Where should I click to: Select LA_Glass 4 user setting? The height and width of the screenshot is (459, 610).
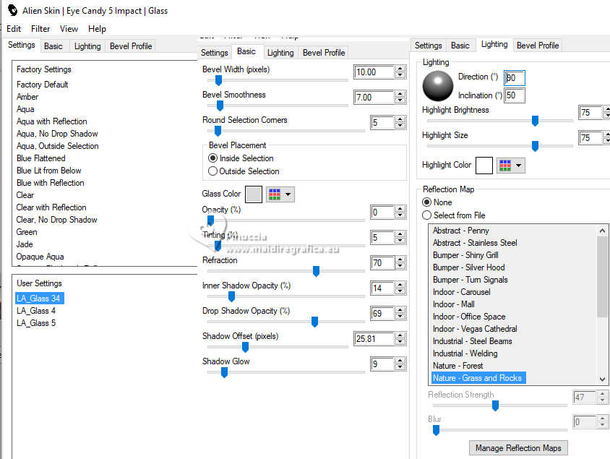coord(36,311)
